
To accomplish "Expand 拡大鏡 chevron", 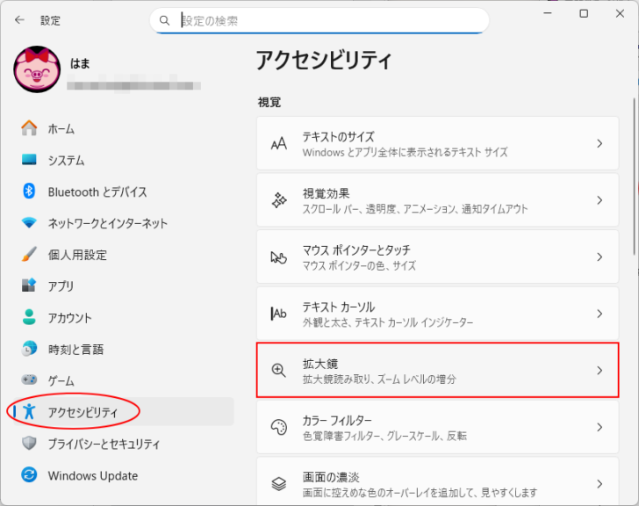I will tap(600, 370).
